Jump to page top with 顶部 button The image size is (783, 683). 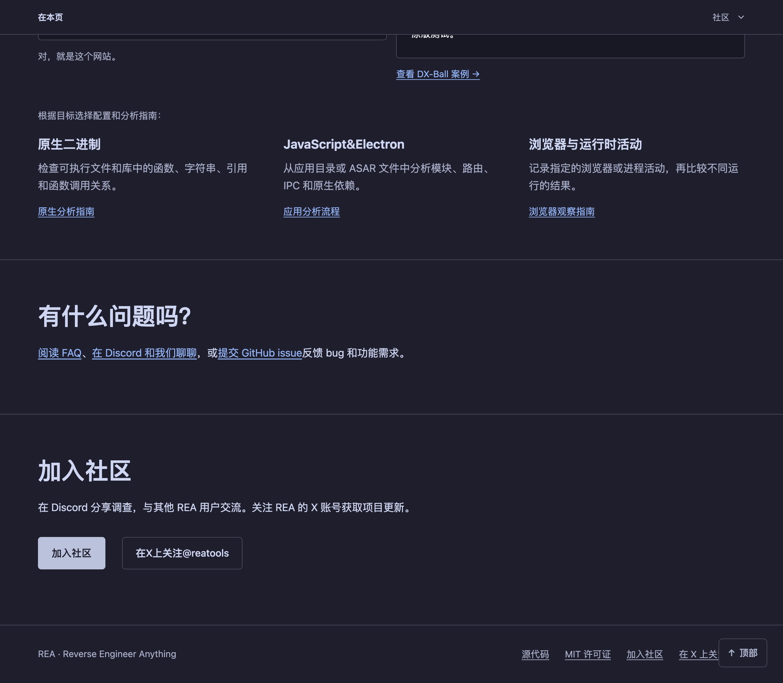(743, 653)
